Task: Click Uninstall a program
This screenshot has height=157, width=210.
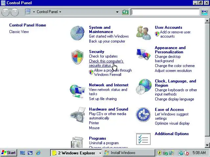Action: [104, 143]
